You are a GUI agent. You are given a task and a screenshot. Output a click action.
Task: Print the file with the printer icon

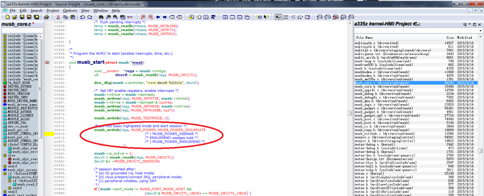[x=46, y=17]
